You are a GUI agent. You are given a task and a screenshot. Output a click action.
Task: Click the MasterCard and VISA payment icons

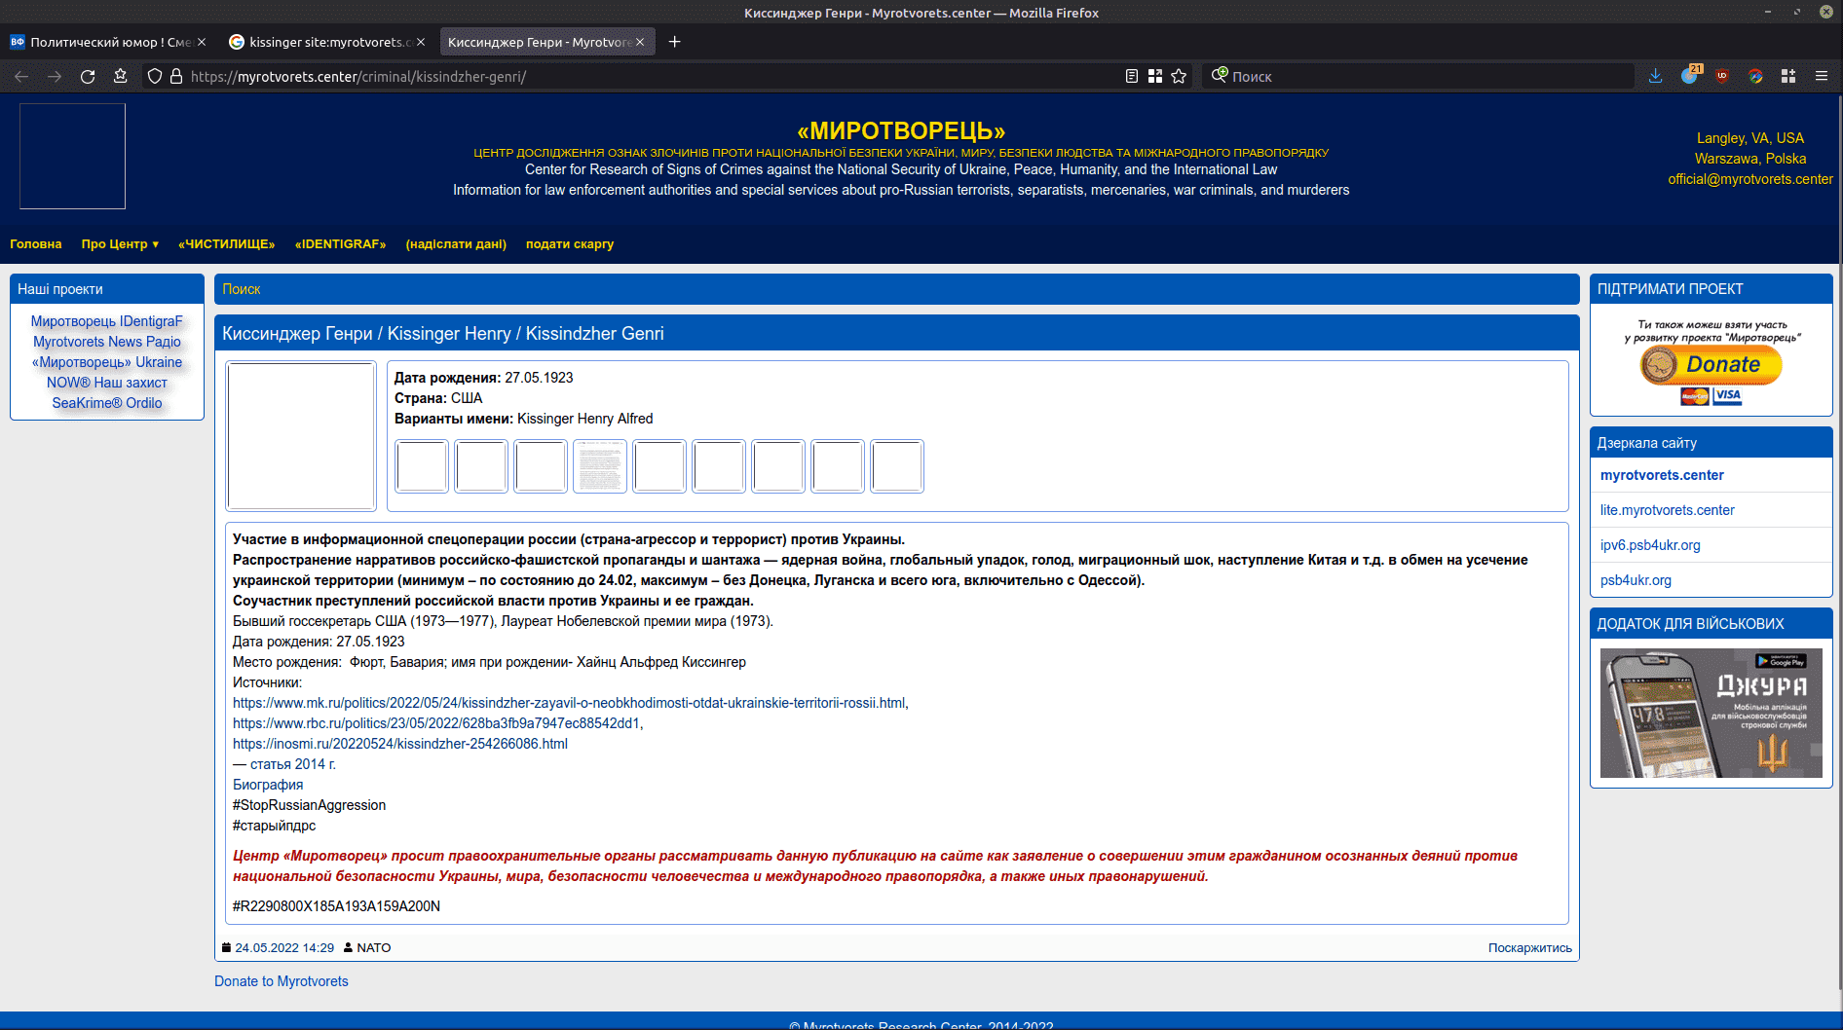tap(1711, 395)
